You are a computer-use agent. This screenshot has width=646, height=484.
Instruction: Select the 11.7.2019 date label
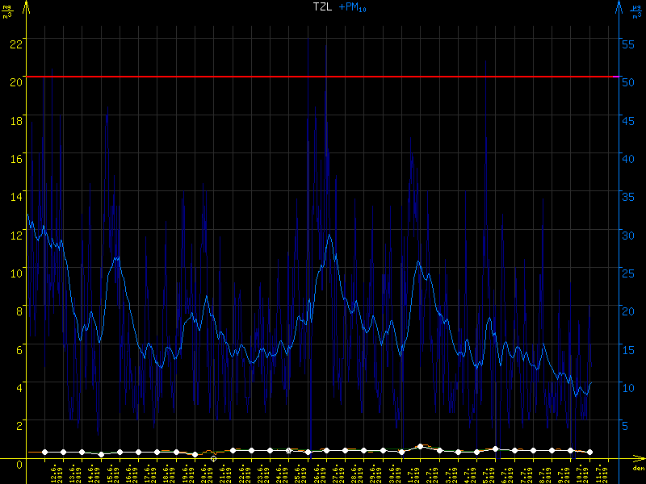tap(599, 473)
